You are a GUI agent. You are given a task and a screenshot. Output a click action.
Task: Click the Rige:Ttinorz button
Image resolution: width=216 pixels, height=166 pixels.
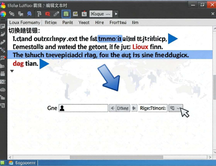coord(153,108)
